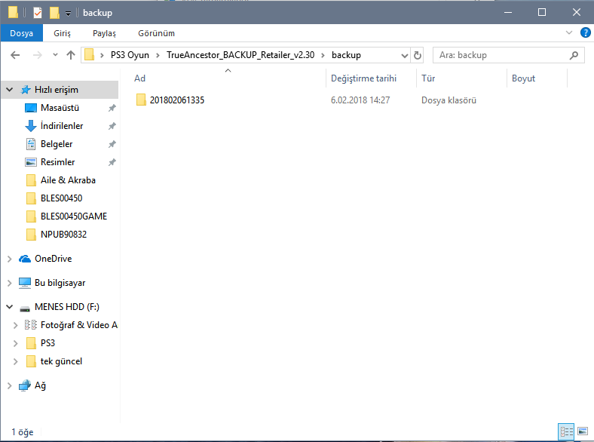The width and height of the screenshot is (594, 442).
Task: Open the Aile & Akraba folder
Action: pyautogui.click(x=68, y=180)
